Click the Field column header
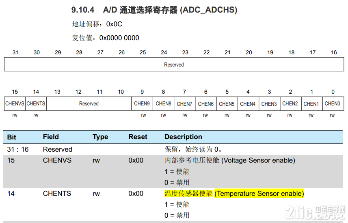 click(x=51, y=137)
